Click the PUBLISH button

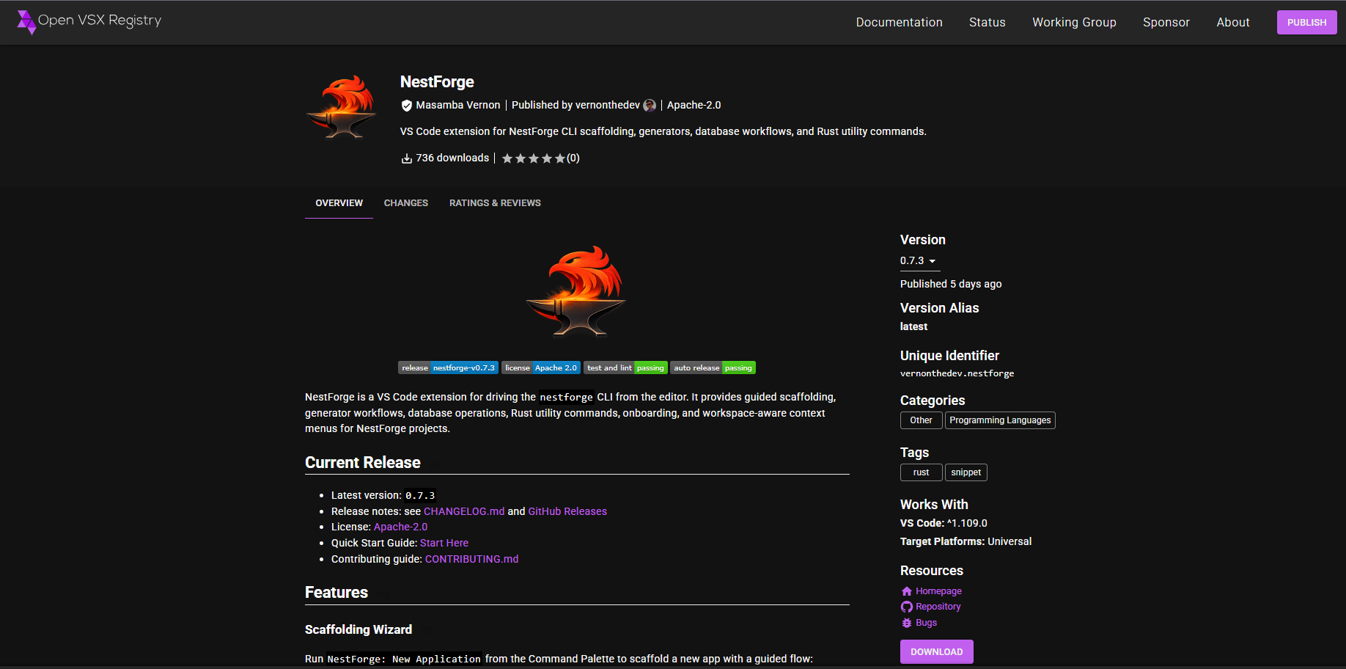(x=1306, y=23)
